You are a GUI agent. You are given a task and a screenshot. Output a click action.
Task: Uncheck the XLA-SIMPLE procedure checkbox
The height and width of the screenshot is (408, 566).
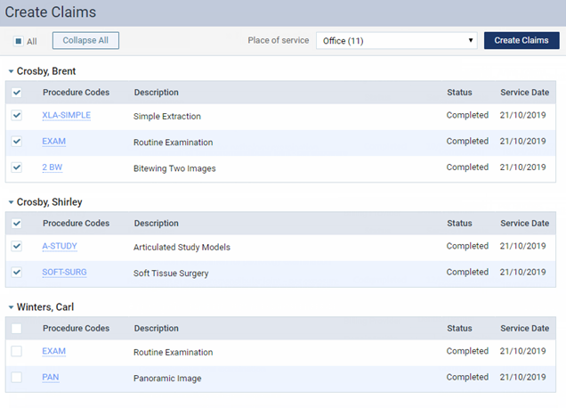pos(17,116)
